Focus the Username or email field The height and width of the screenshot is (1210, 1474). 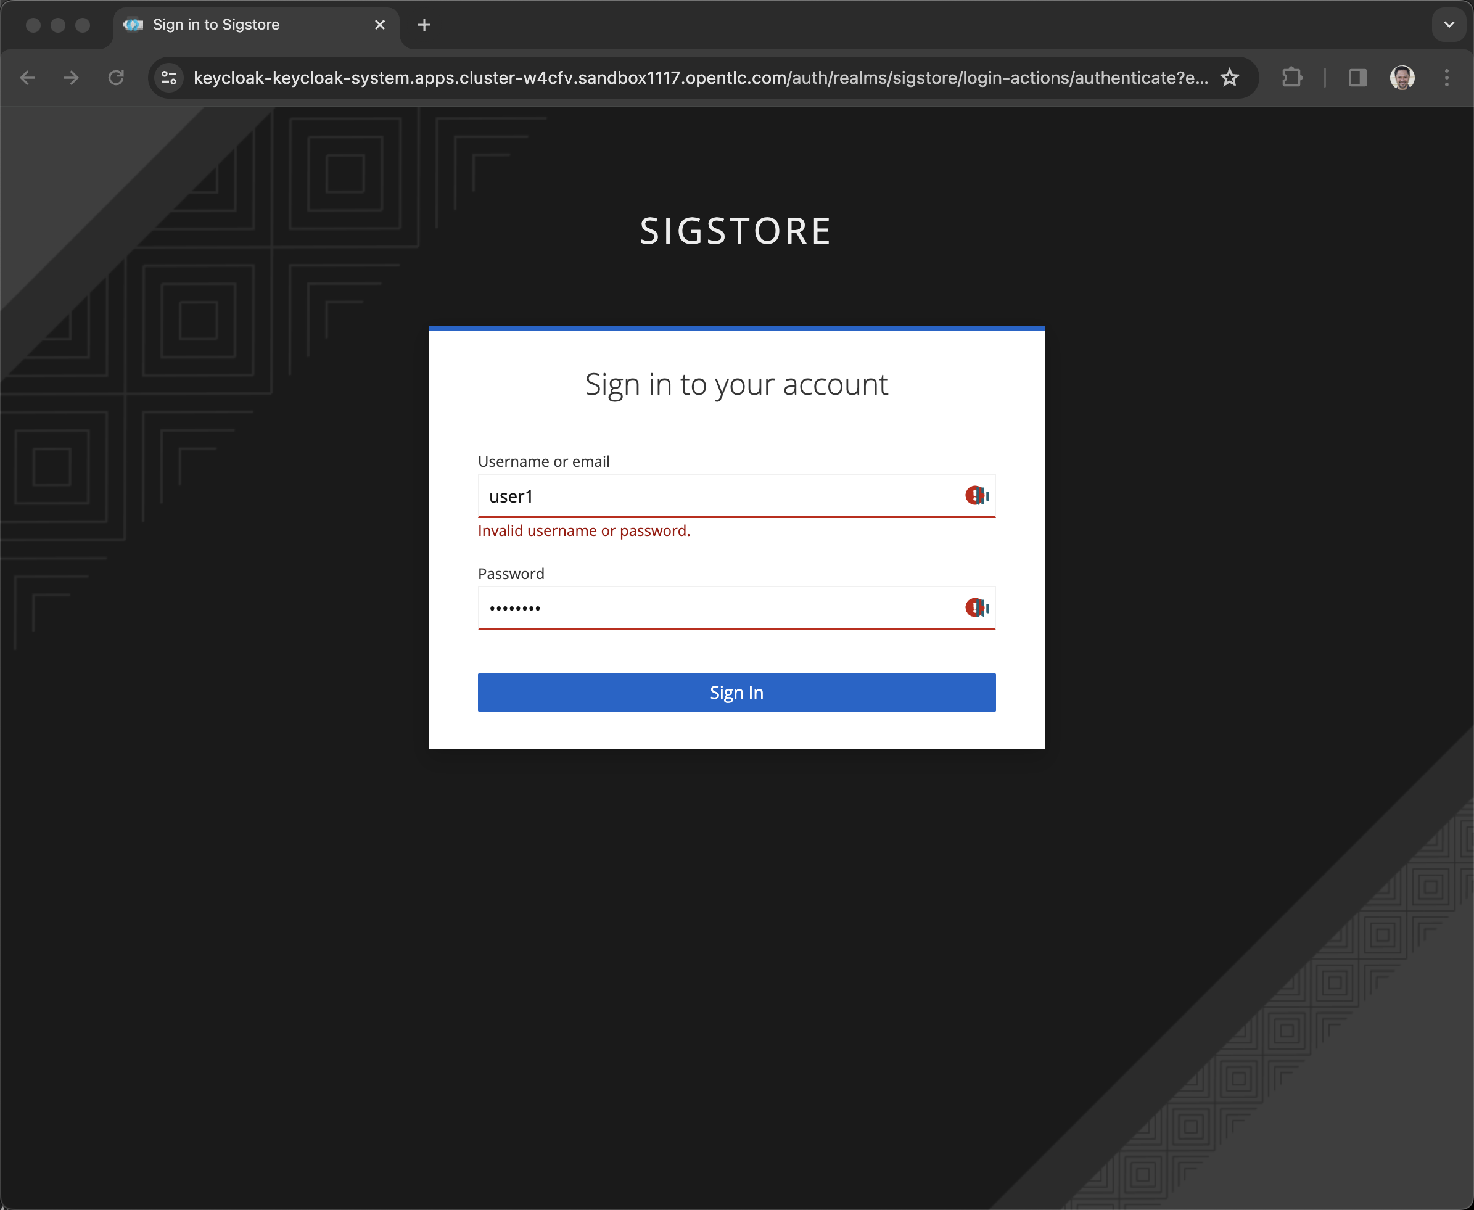pos(718,496)
